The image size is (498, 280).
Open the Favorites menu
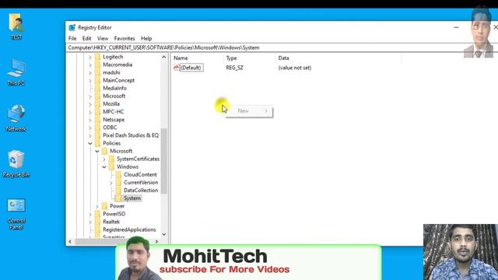coord(124,38)
